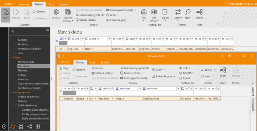This screenshot has width=257, height=131.
Task: Click the grid layout icon in bottom bar
Action: coord(38,126)
